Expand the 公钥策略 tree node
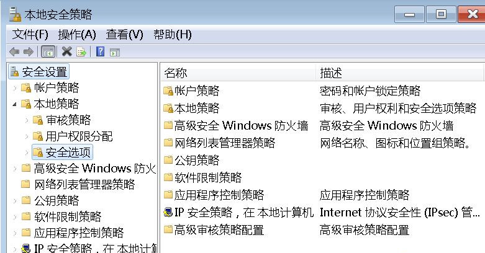 point(14,200)
